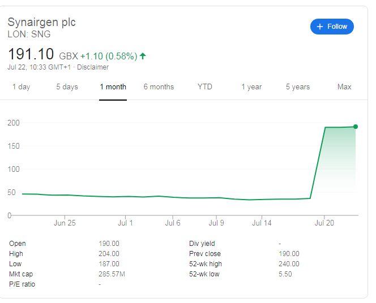Click the P/E ratio label
Viewport: 376px width, 303px height.
tap(22, 284)
